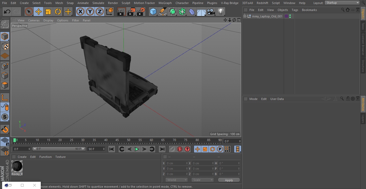The width and height of the screenshot is (366, 189).
Task: Click the preview range slider bar
Action: 59,149
